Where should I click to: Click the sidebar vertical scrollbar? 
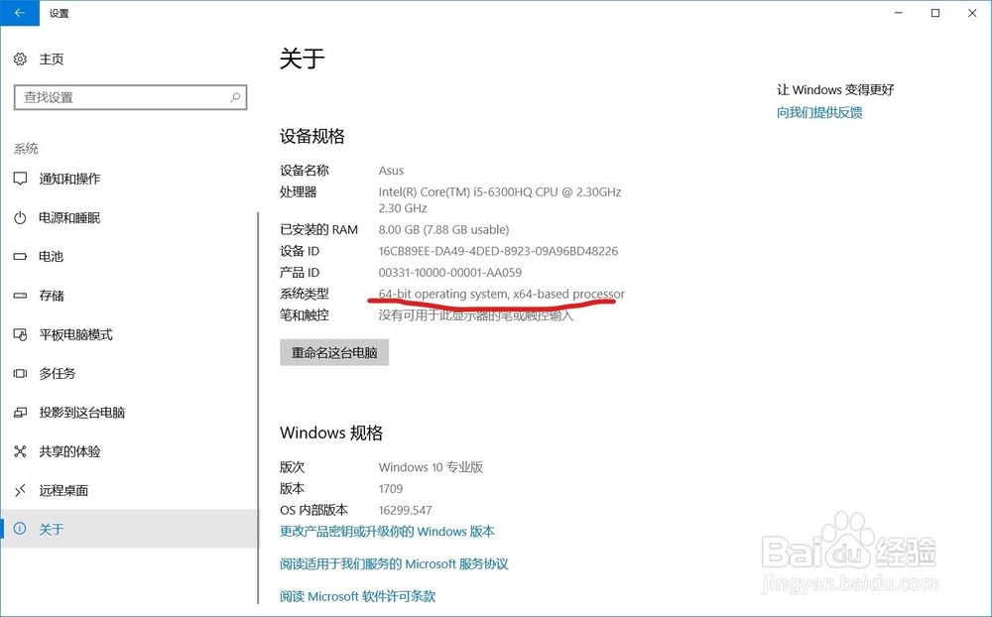tap(258, 408)
